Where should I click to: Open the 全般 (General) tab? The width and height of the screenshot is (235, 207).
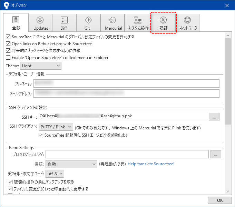coord(16,22)
